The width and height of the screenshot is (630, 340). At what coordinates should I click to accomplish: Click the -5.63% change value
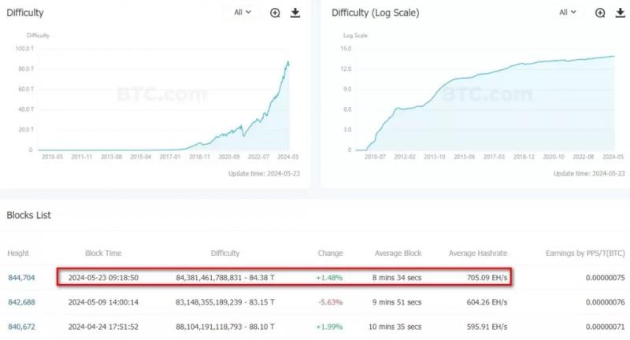click(330, 302)
